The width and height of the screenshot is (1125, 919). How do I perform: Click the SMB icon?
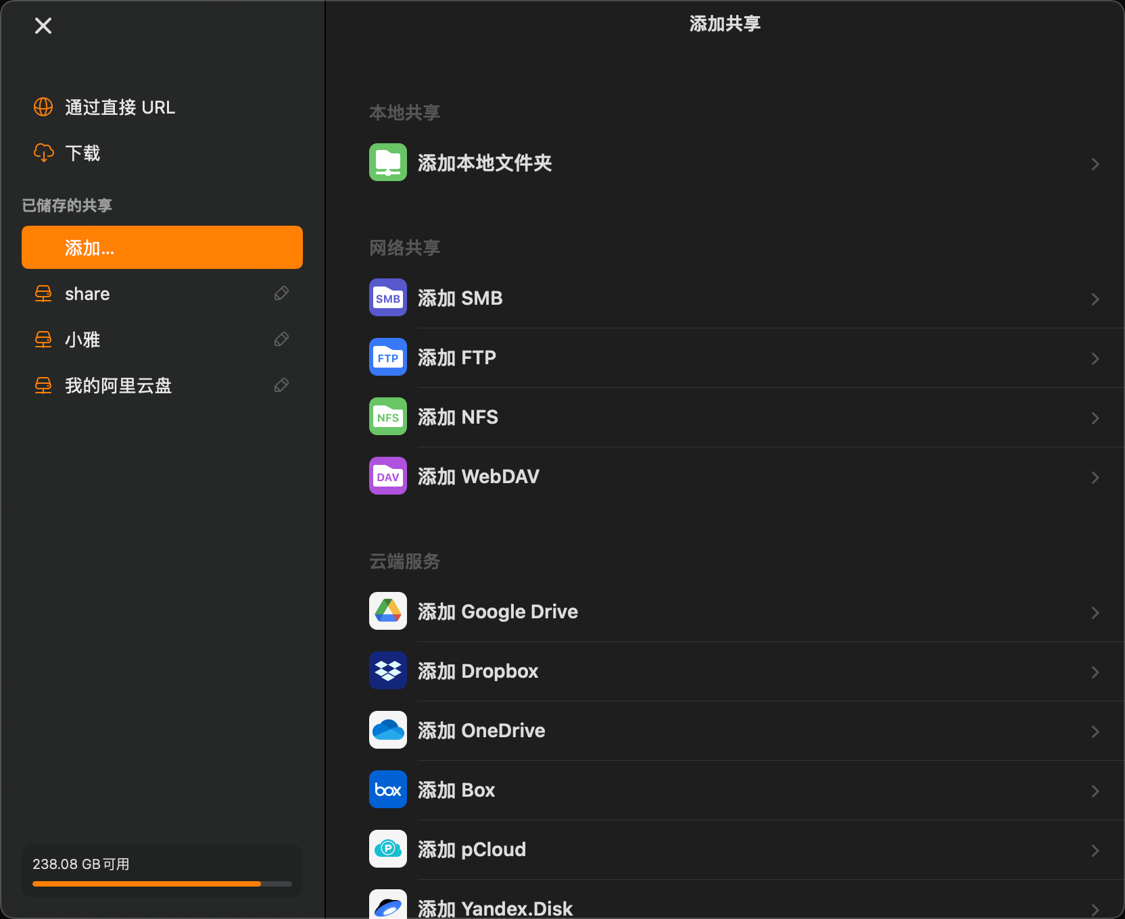click(x=388, y=297)
